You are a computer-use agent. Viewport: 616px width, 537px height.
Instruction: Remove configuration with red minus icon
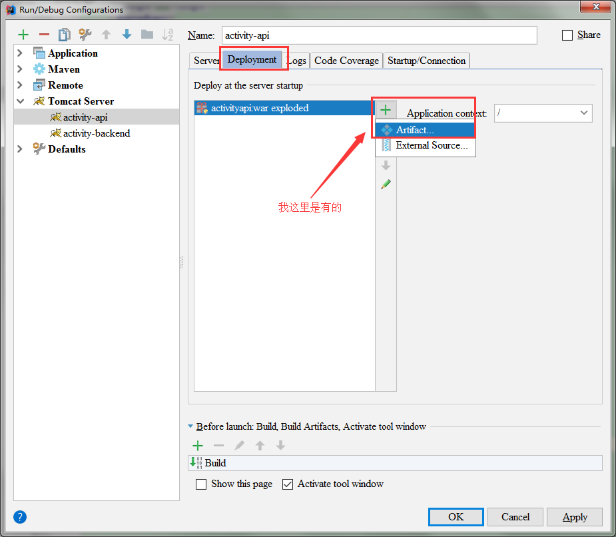[44, 35]
